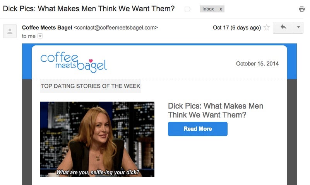Open the 'What are you, selfie-ing' GIF thumbnail
This screenshot has width=310, height=185.
coord(97,139)
